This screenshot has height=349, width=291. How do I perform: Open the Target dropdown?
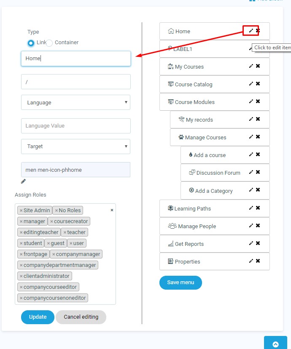pyautogui.click(x=76, y=147)
